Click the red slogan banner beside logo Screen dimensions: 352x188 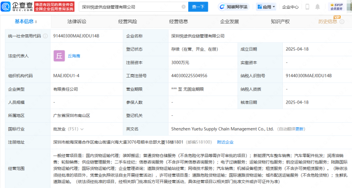pos(54,7)
